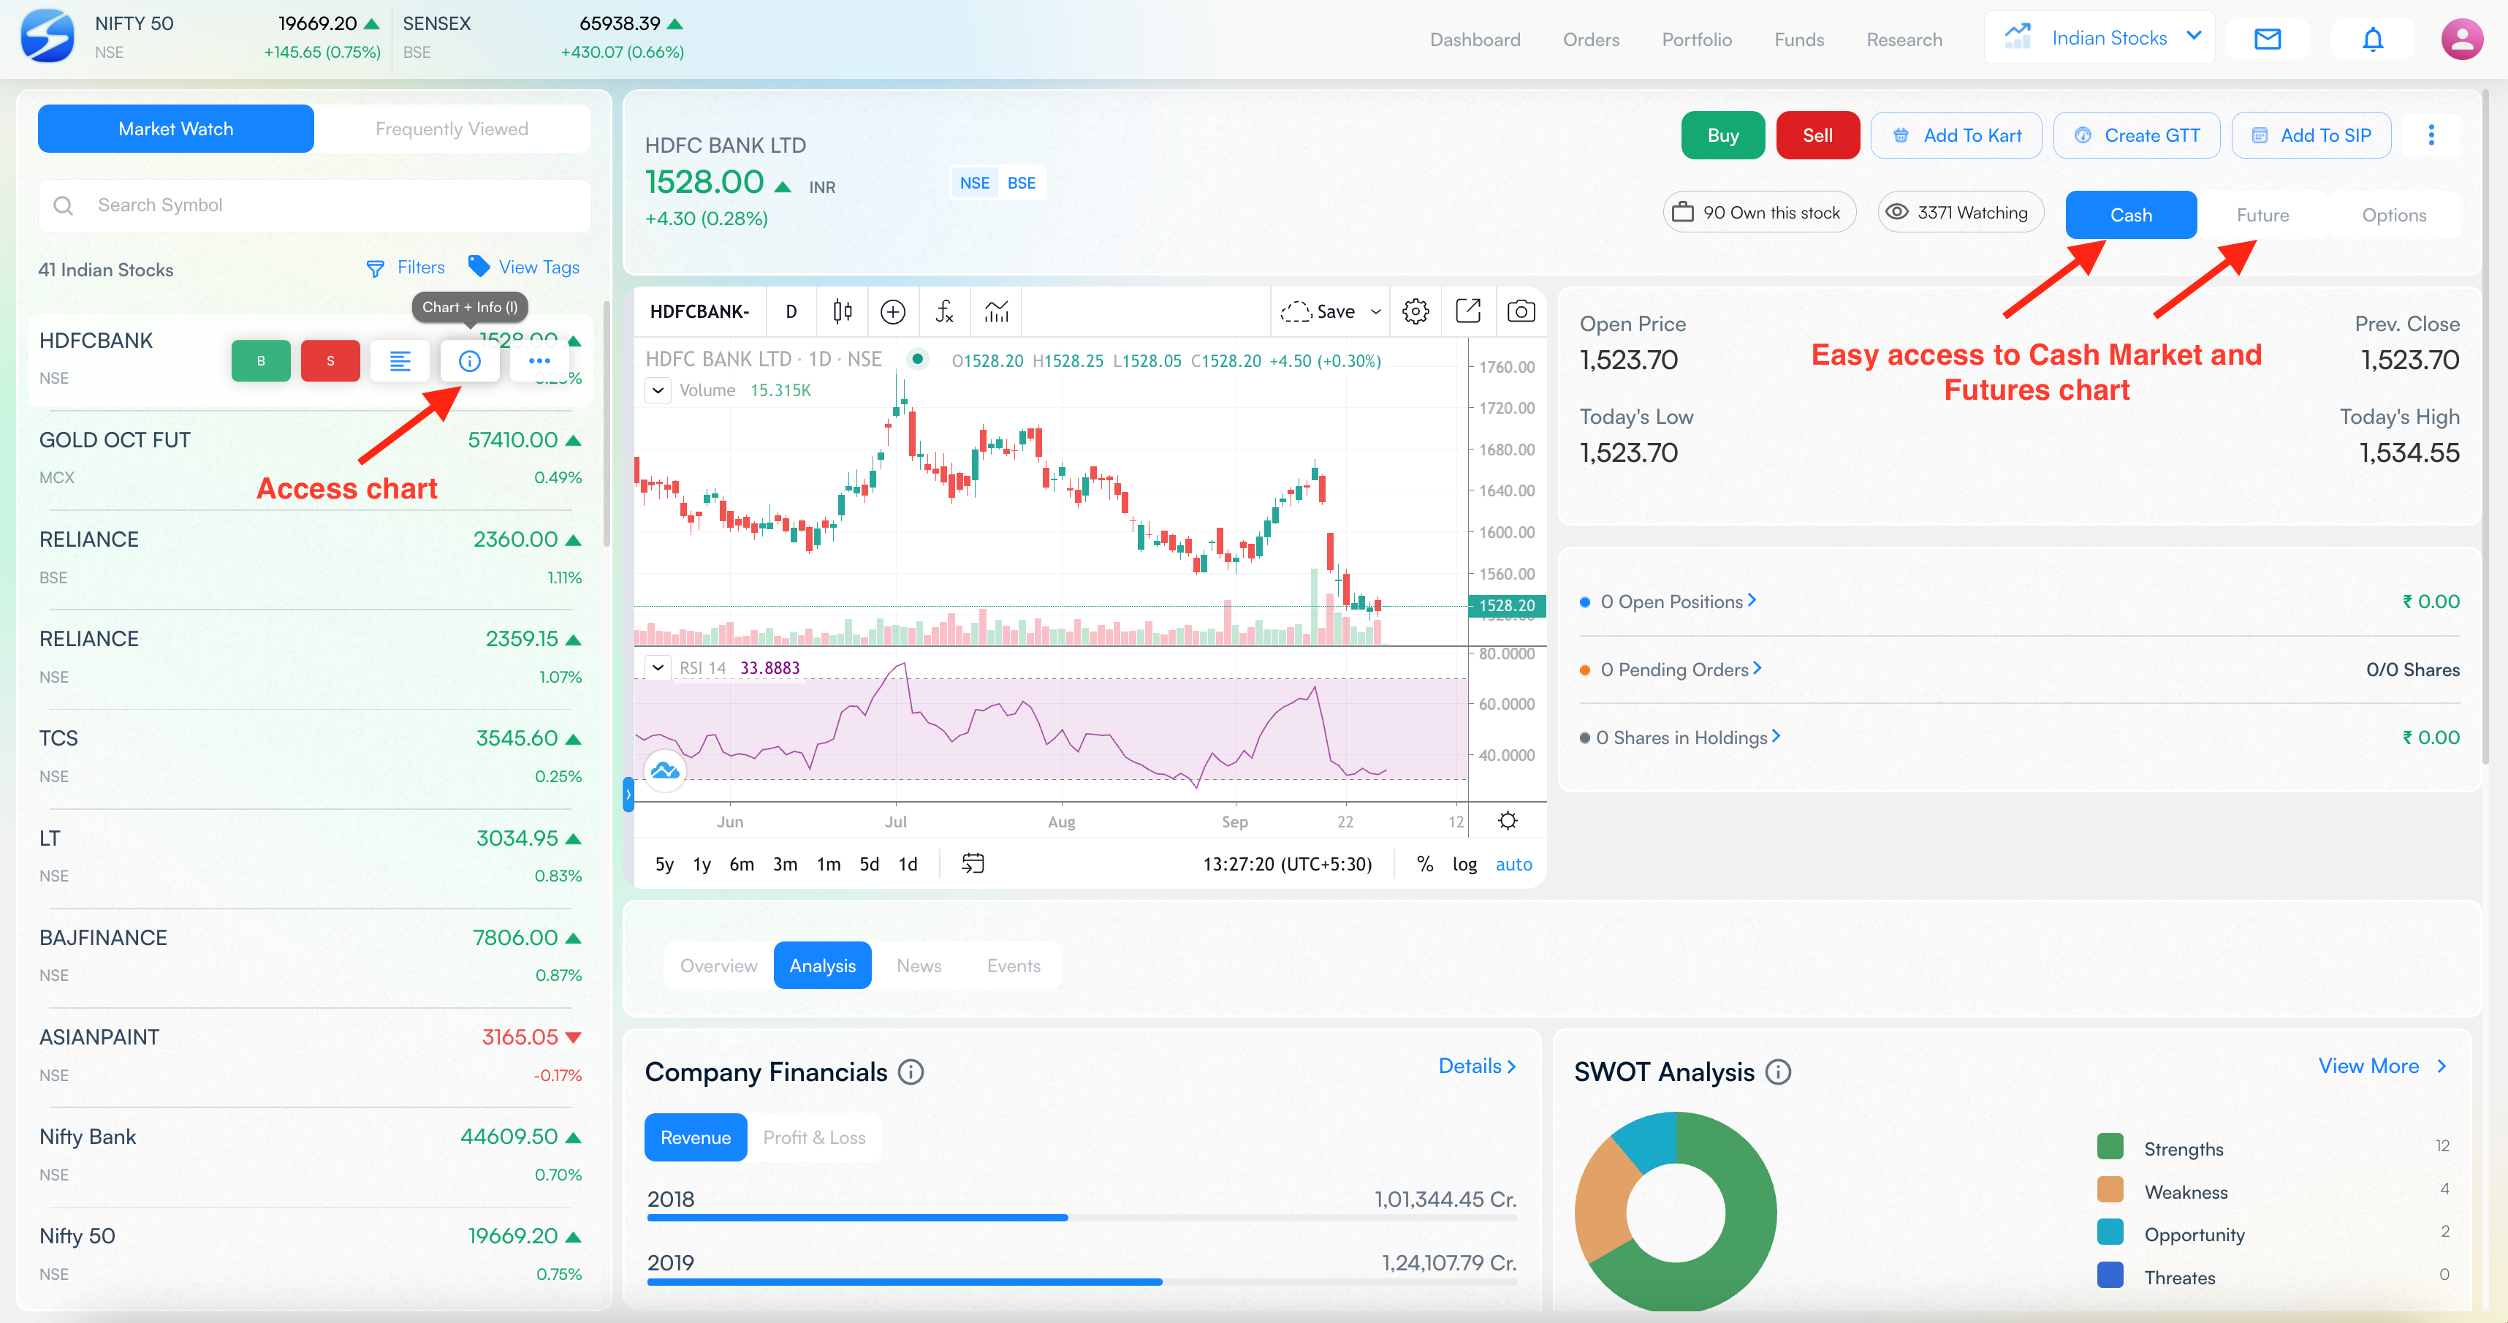Open chart settings gear icon
Image resolution: width=2508 pixels, height=1323 pixels.
(1415, 311)
